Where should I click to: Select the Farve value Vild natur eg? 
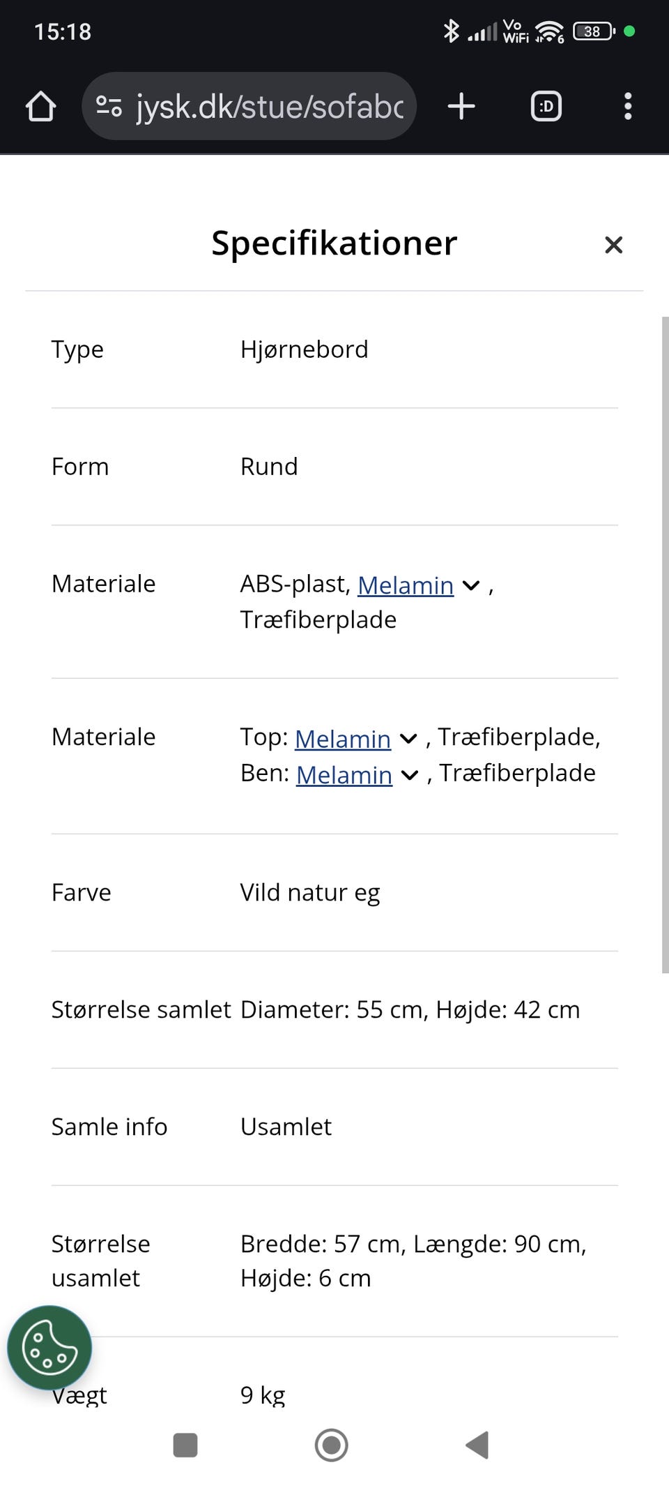coord(309,892)
